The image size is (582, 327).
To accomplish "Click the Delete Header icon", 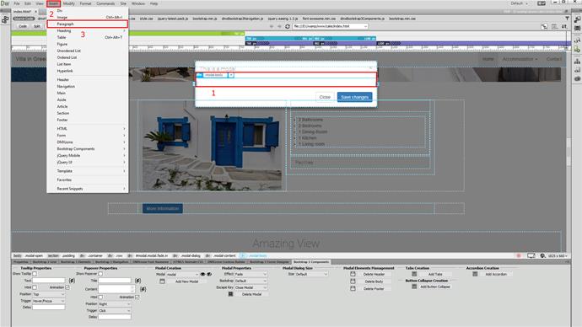I will point(353,275).
